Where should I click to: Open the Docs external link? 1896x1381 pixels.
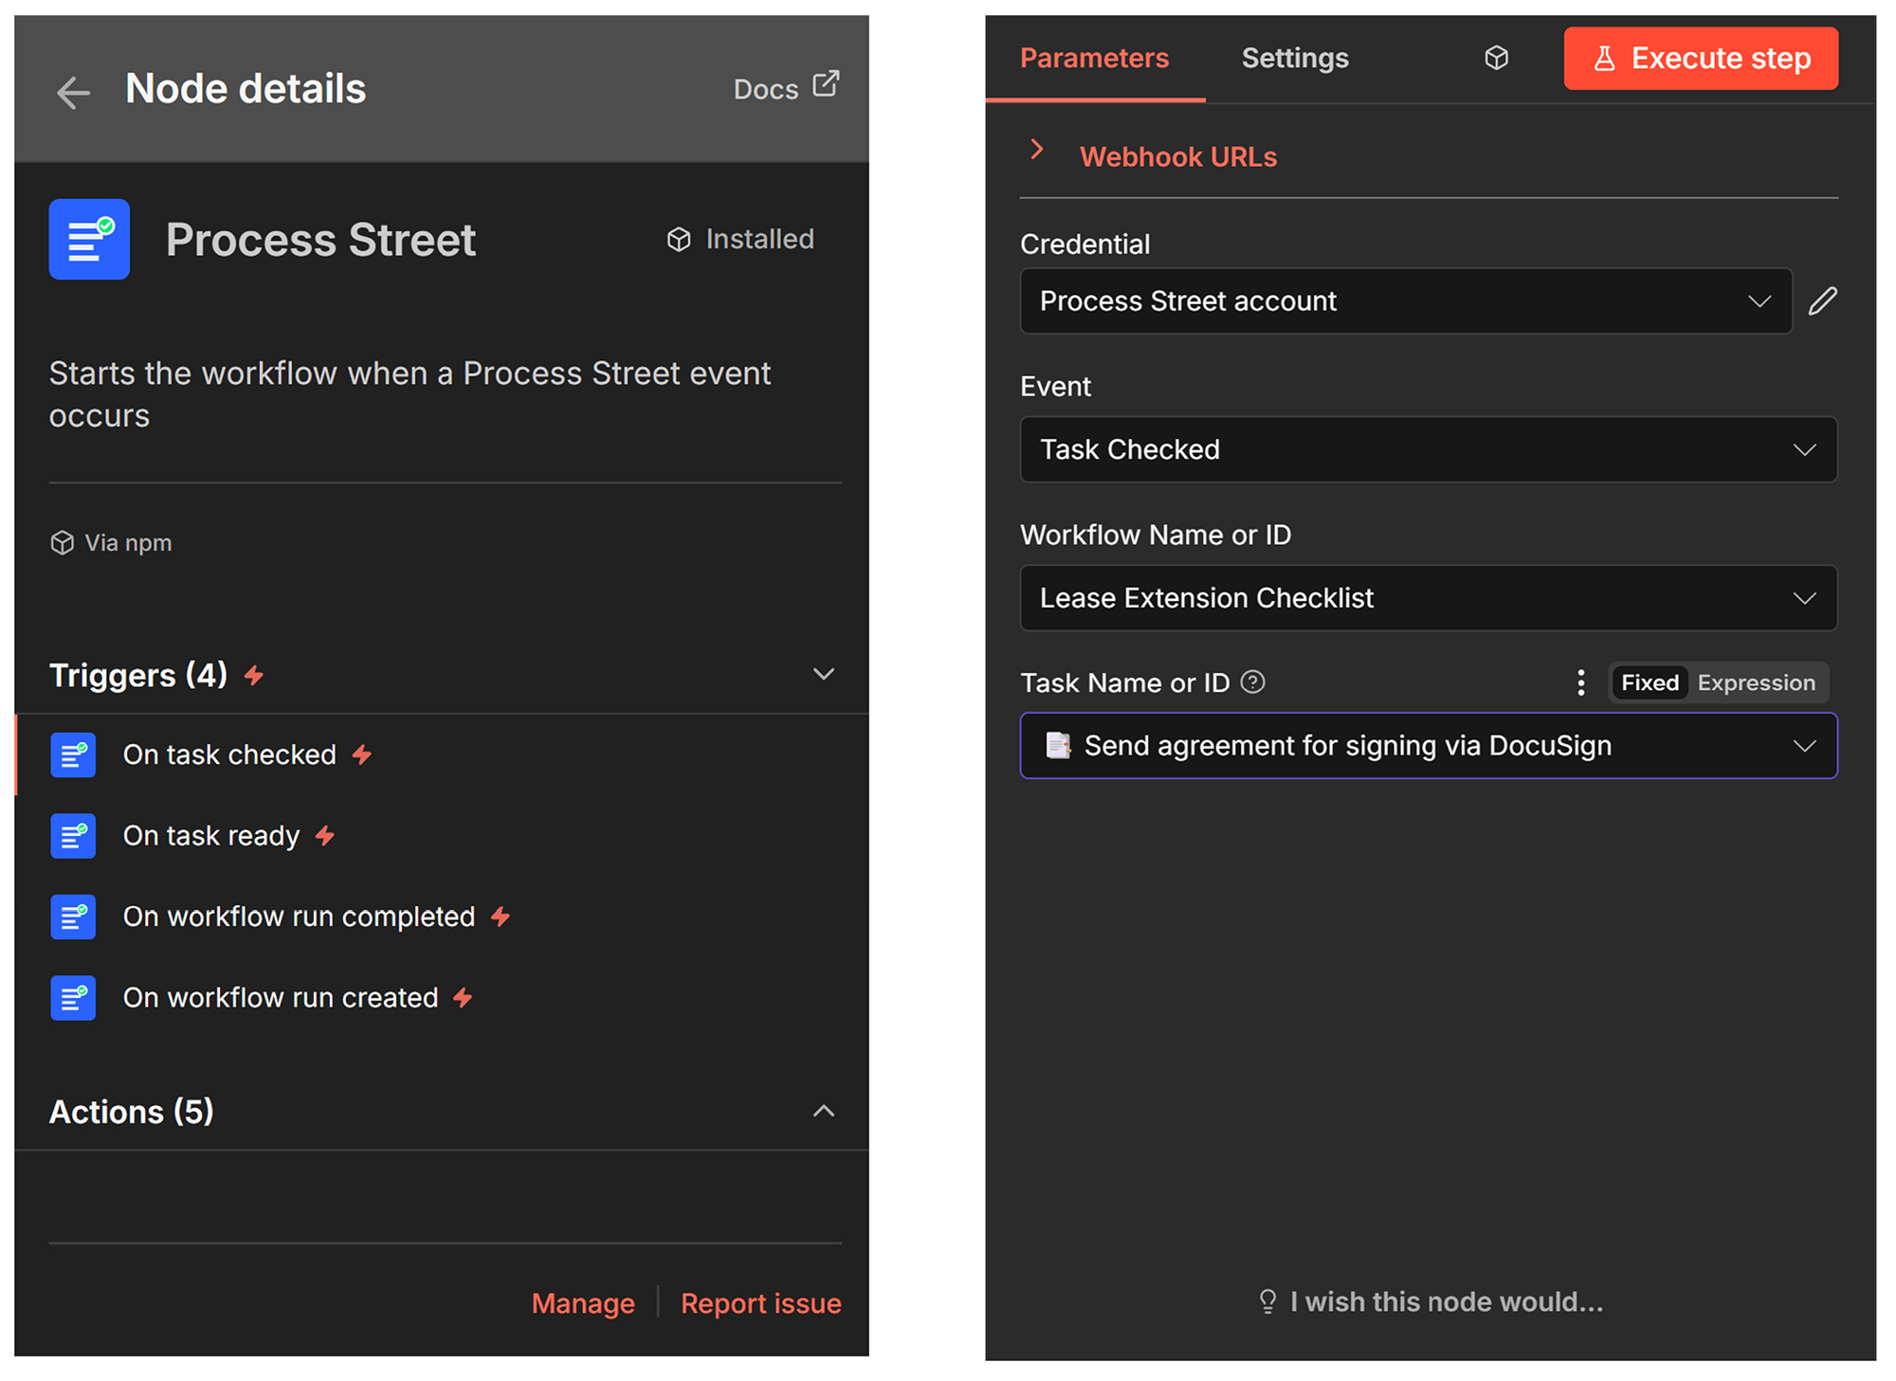(x=786, y=88)
